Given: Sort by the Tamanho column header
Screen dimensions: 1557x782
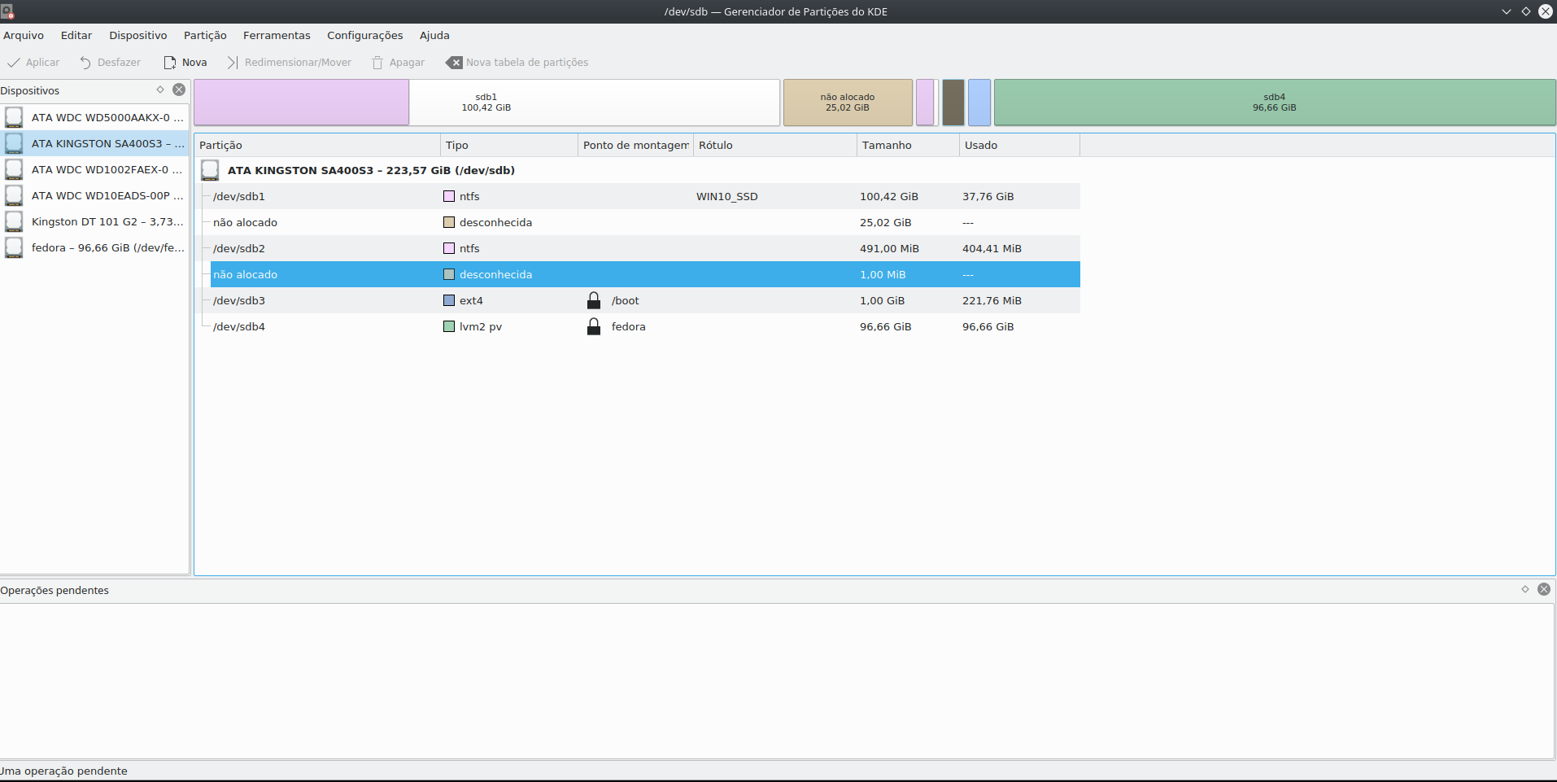Looking at the screenshot, I should 887,146.
